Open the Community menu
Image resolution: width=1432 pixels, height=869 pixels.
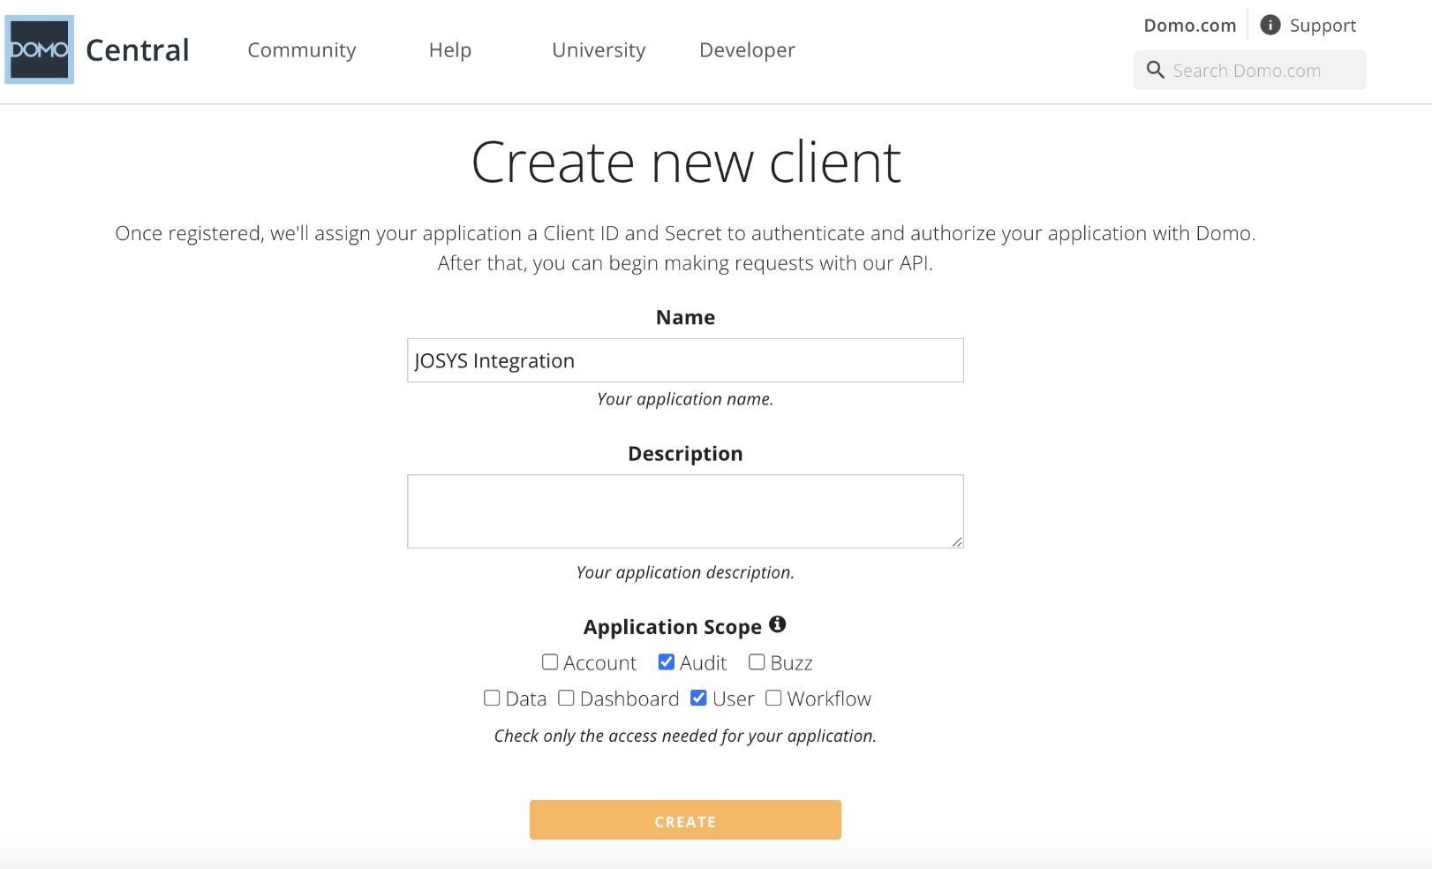[302, 50]
